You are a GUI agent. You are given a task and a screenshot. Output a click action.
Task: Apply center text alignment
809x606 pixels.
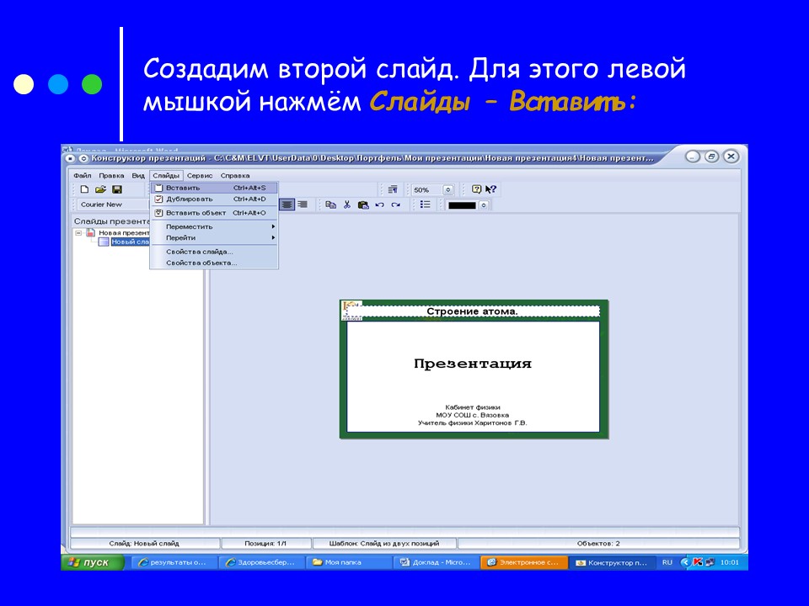pyautogui.click(x=287, y=205)
